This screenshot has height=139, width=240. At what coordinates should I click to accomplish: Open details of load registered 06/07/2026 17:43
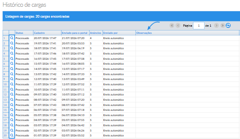12,110
